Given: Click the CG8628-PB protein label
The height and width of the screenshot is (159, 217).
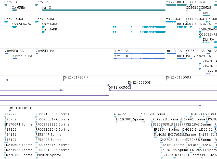Looking at the screenshot, I should 208,66.
